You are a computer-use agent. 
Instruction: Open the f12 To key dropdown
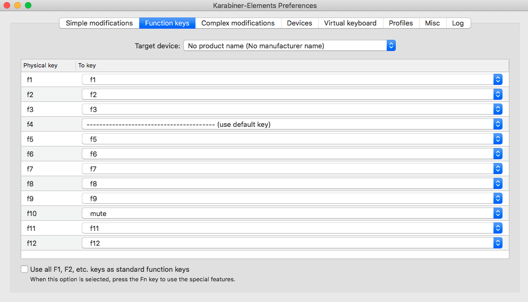292,243
